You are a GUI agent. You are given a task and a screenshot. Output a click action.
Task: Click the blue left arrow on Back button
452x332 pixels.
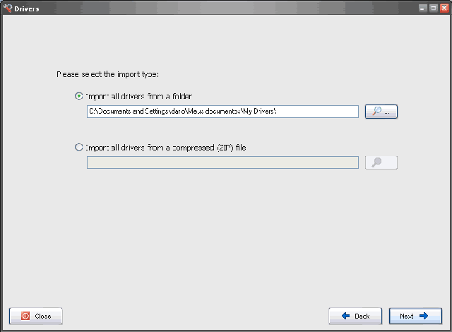click(345, 316)
